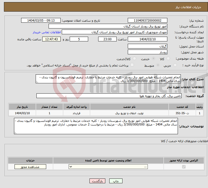Click the کد خدمت column header

click(x=182, y=107)
